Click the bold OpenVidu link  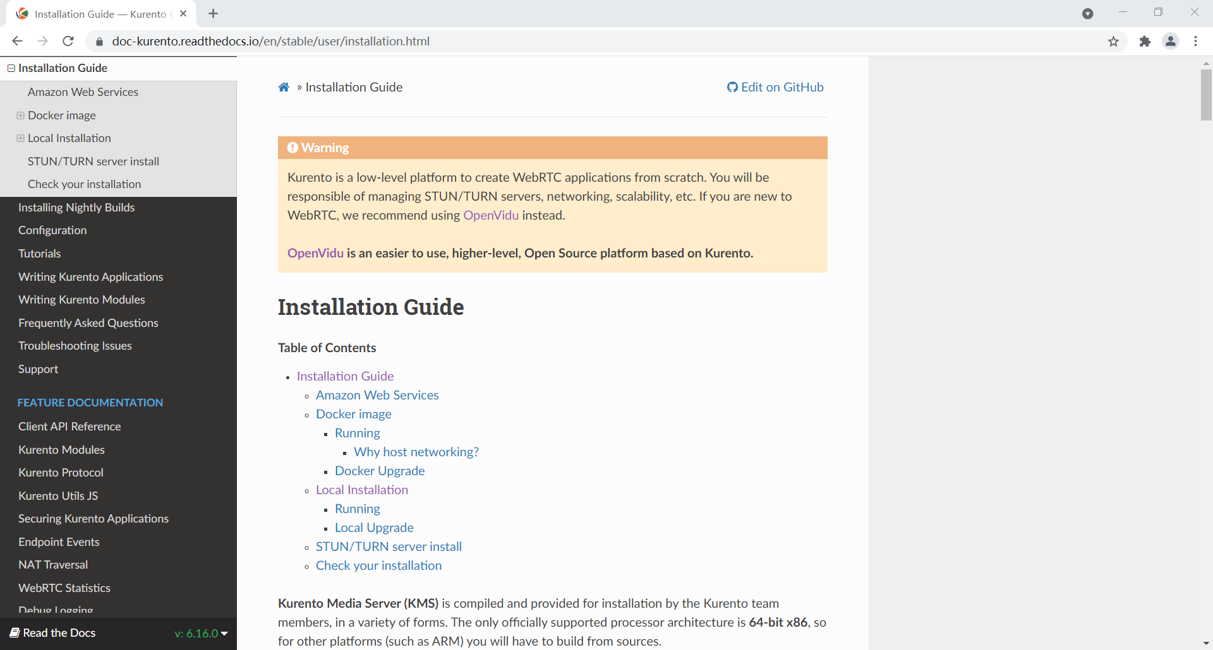[x=315, y=253]
